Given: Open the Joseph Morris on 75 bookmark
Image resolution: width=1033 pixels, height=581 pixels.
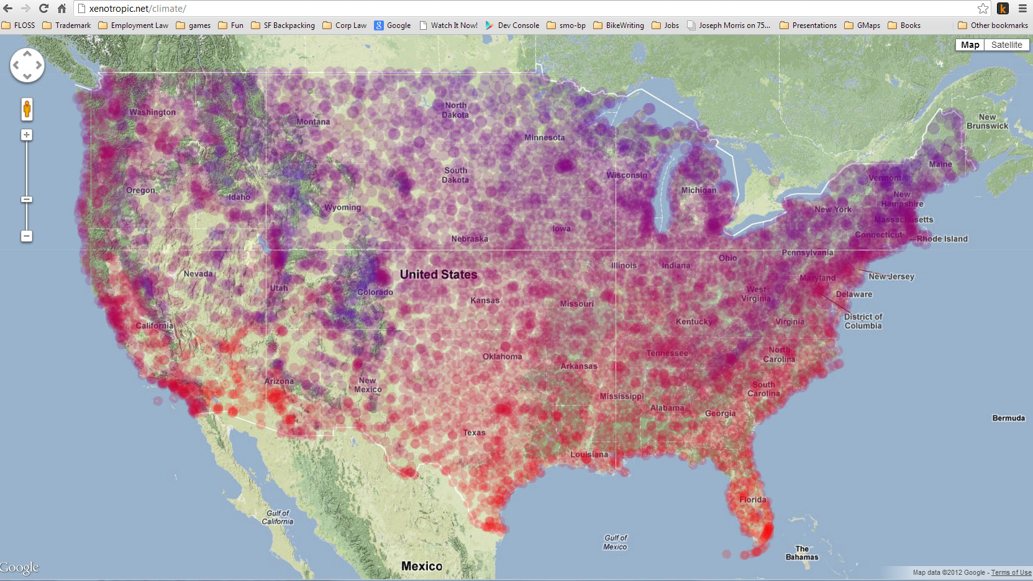Looking at the screenshot, I should coord(728,25).
